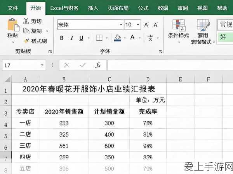Click the Cut scissors icon
The image size is (233, 174).
(x=26, y=21)
